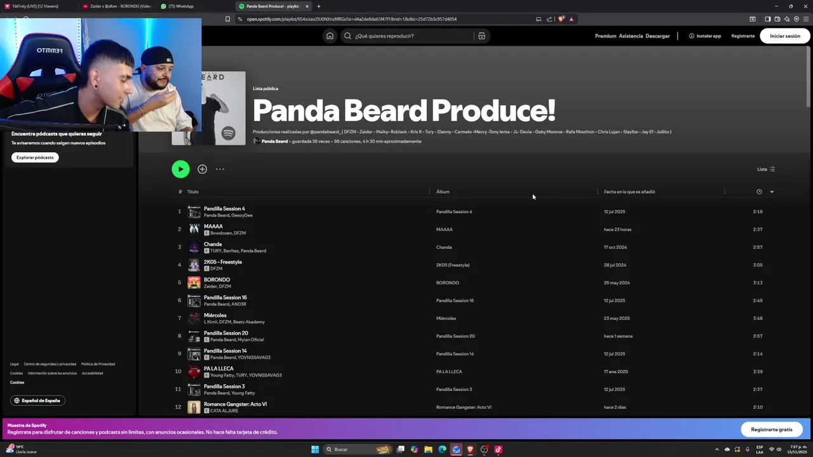The height and width of the screenshot is (457, 813).
Task: Sort by the Álbum column header
Action: click(x=443, y=192)
